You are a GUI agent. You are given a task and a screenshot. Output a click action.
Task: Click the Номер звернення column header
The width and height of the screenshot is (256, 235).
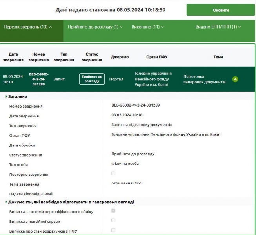click(x=38, y=57)
